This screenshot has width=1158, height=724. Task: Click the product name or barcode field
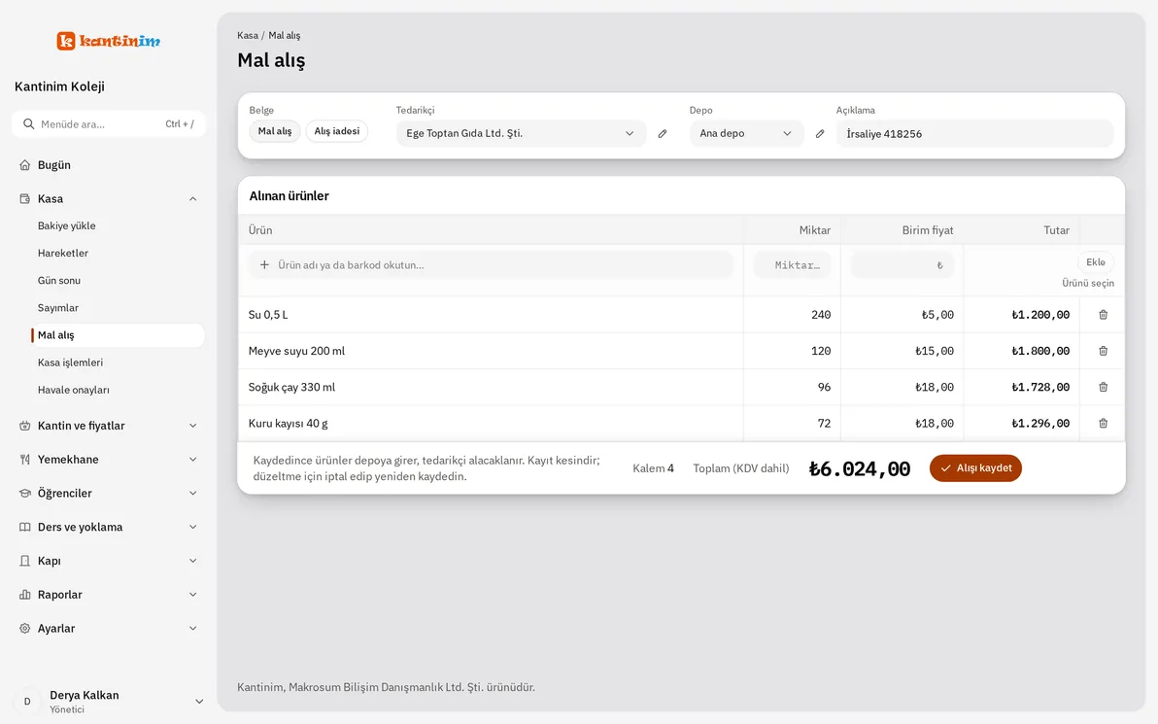(x=492, y=265)
